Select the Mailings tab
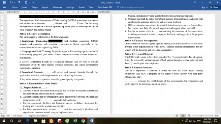 70,7
